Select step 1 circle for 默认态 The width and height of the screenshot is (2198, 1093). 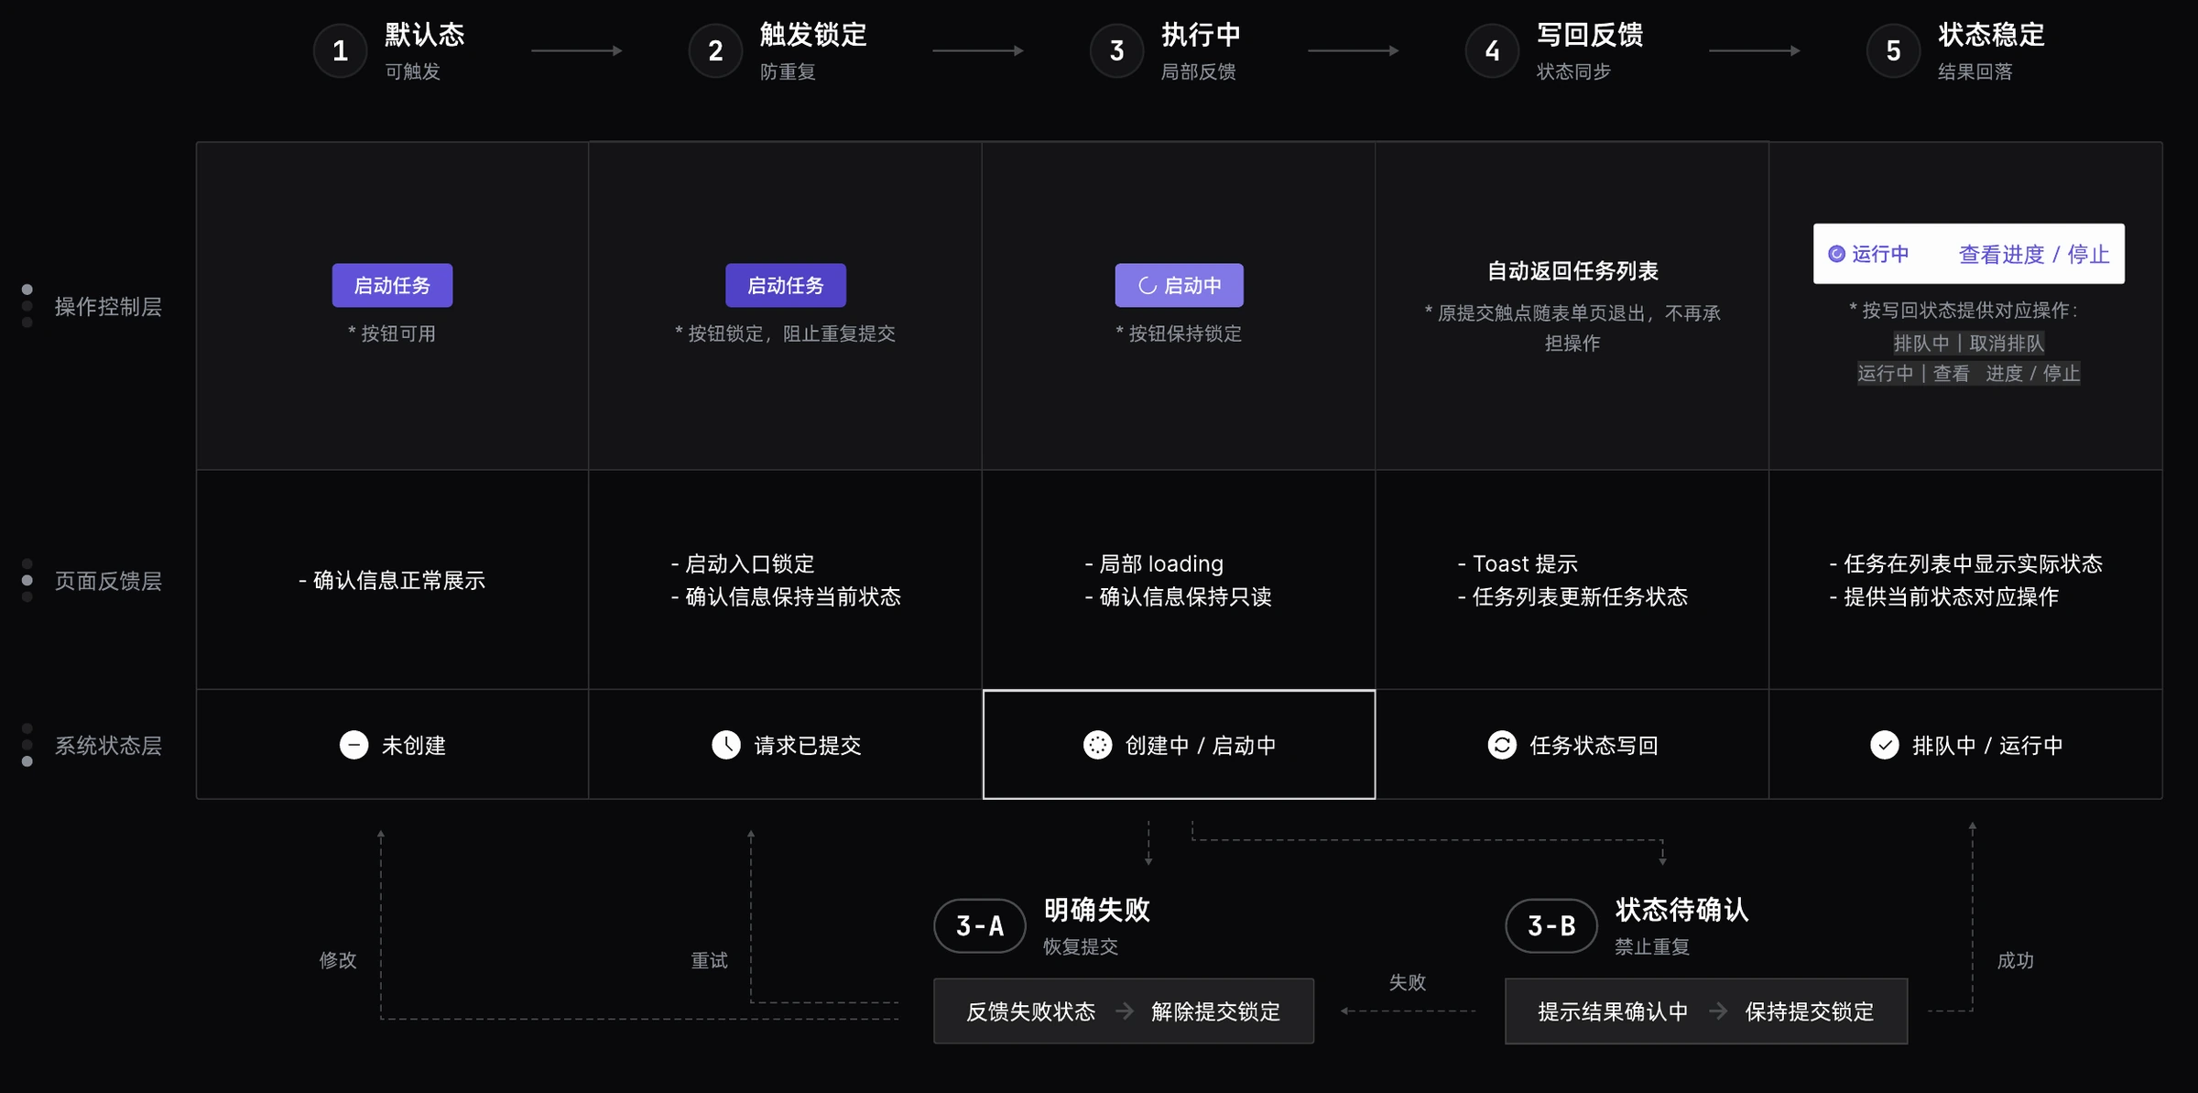(341, 50)
